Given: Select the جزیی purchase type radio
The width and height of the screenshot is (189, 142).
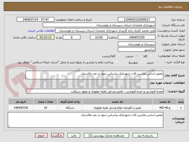Looking at the screenshot, I should pos(157,62).
